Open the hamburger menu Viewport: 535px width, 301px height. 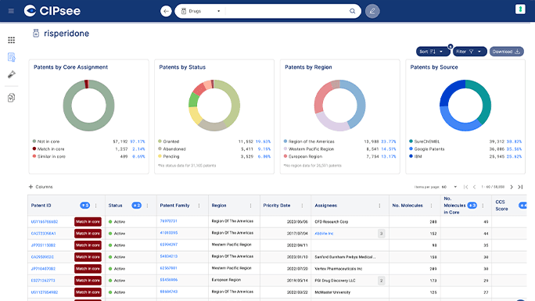coord(11,11)
